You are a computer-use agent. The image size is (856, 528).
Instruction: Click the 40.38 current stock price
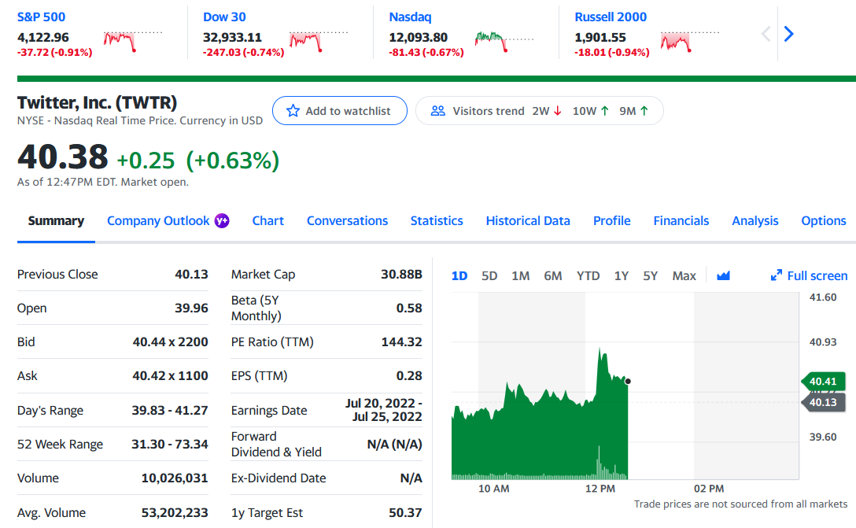[x=63, y=157]
